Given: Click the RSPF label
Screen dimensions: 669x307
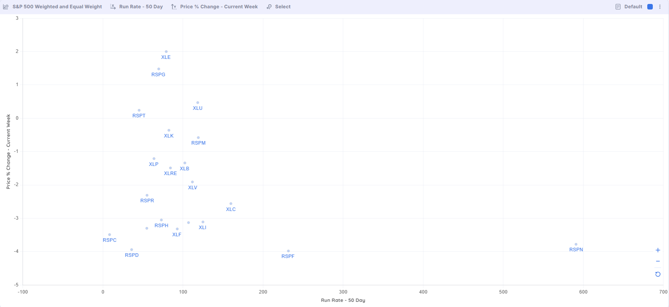Looking at the screenshot, I should 288,256.
